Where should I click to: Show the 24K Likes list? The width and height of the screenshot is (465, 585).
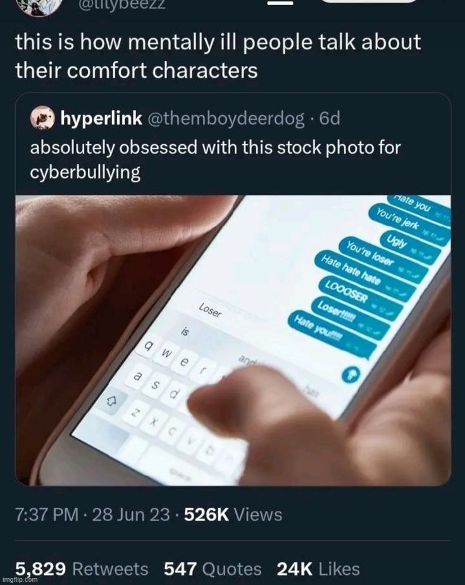[318, 569]
